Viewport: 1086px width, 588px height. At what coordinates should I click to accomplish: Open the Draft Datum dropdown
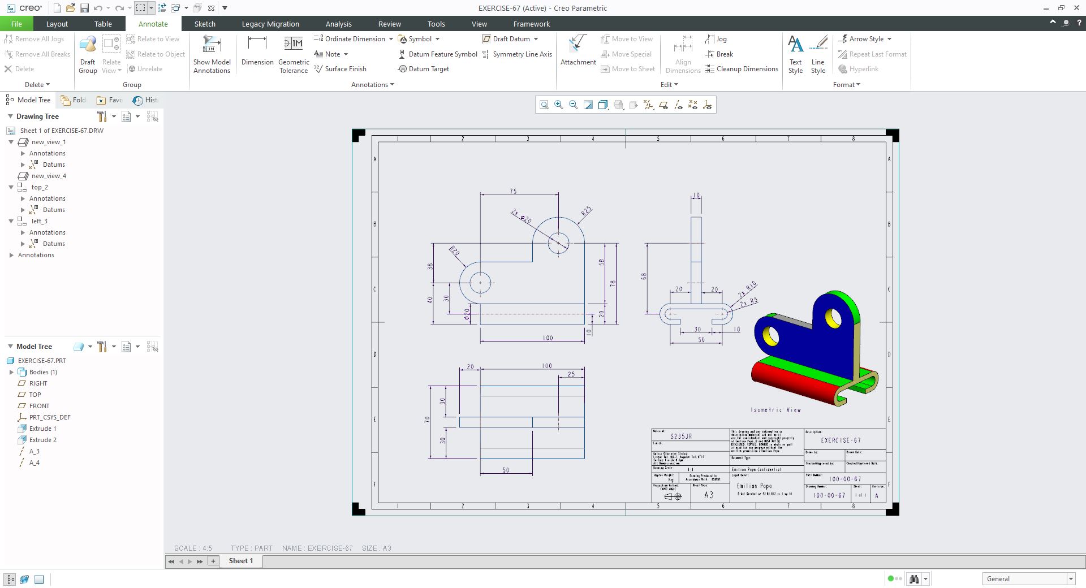[536, 39]
